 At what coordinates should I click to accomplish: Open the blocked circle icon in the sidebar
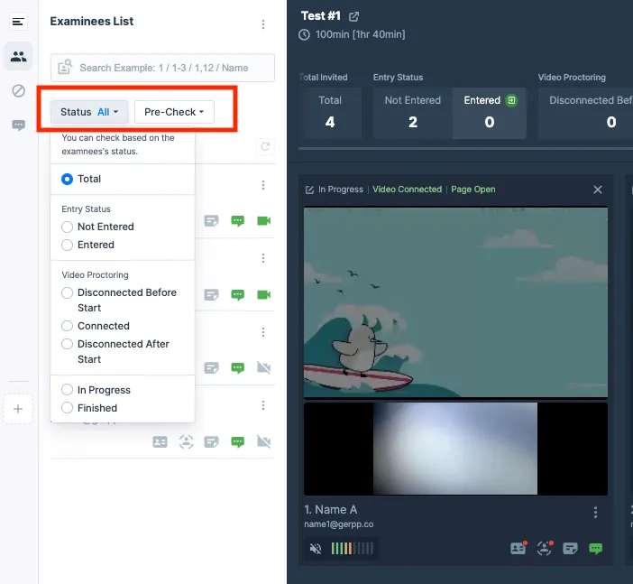(18, 91)
